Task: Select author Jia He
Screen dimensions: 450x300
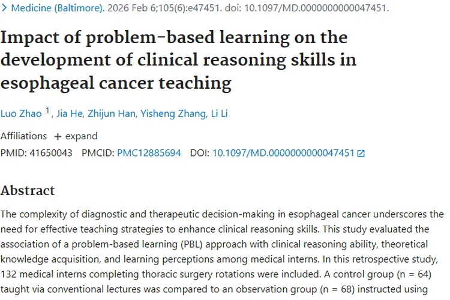Action: (70, 113)
